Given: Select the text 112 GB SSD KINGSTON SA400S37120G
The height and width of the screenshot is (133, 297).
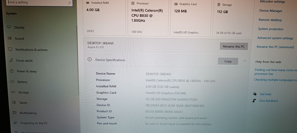Looking at the screenshot, I should pyautogui.click(x=171, y=99).
